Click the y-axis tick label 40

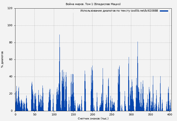pyautogui.click(x=11, y=77)
